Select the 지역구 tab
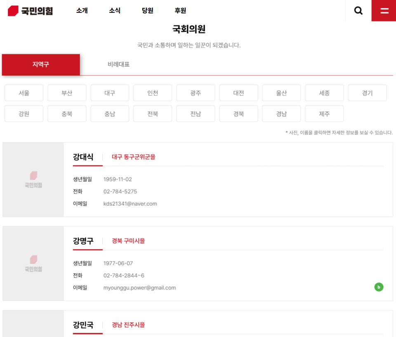The width and height of the screenshot is (396, 337). pos(41,65)
